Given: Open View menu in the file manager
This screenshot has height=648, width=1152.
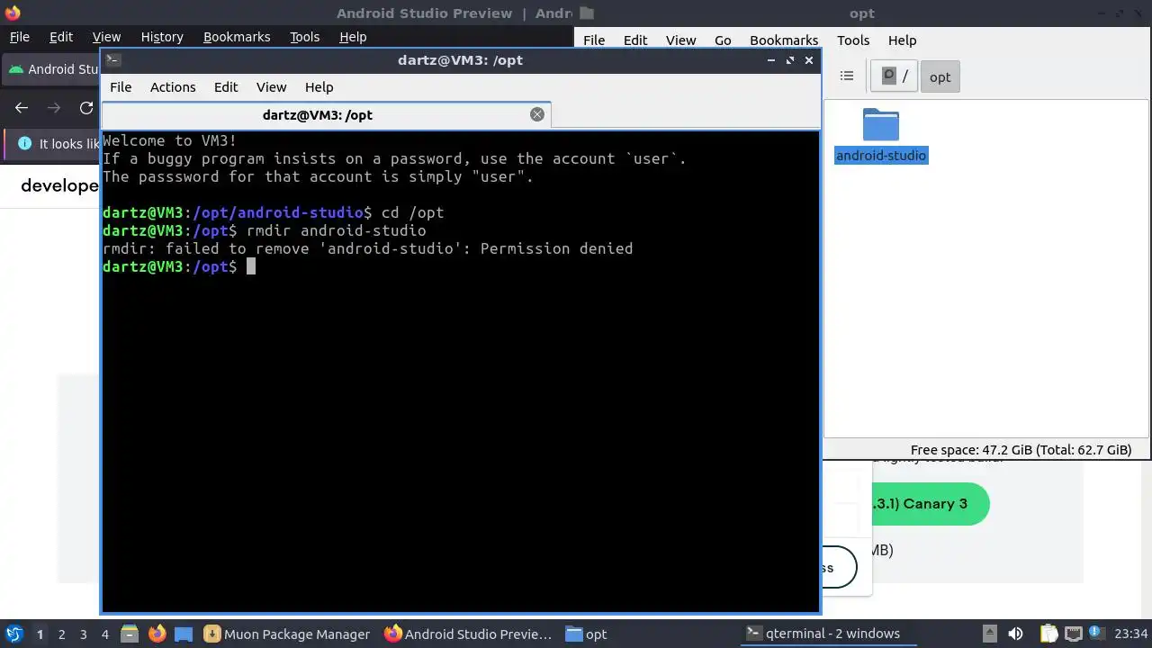Looking at the screenshot, I should click(680, 40).
